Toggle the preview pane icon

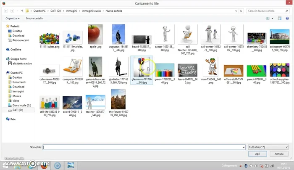click(x=279, y=19)
